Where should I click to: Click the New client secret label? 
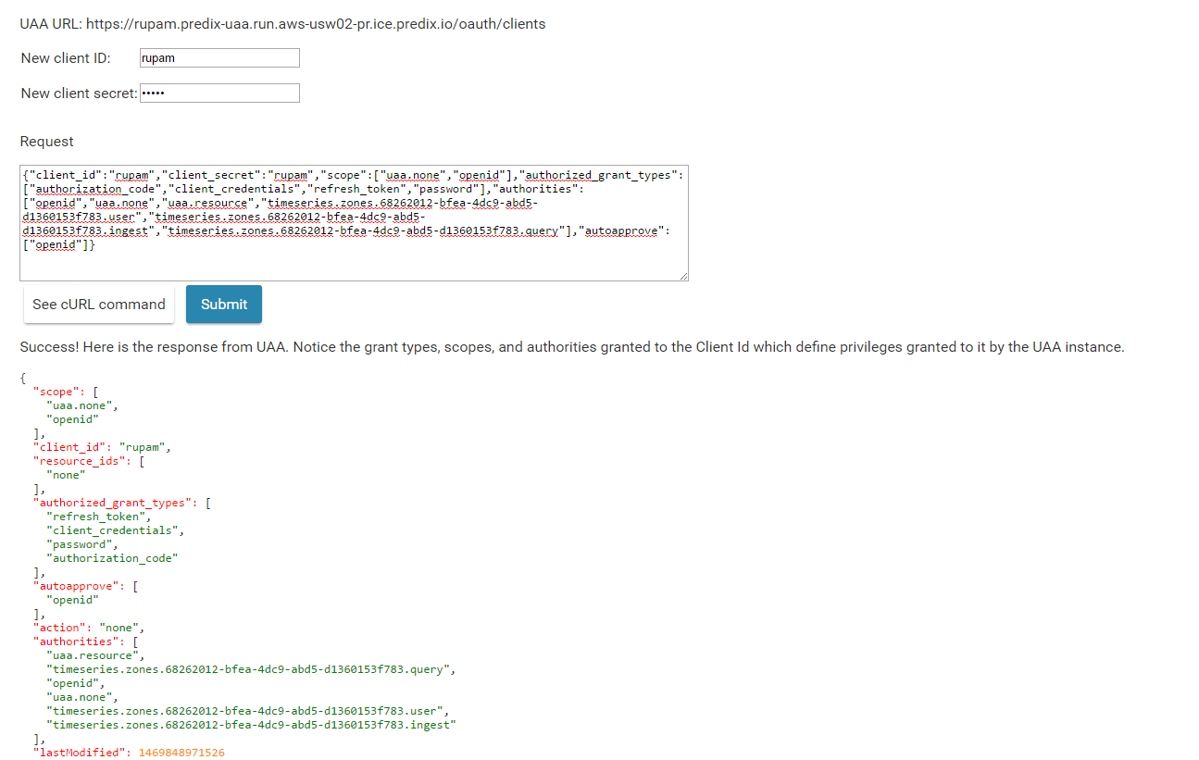click(79, 93)
